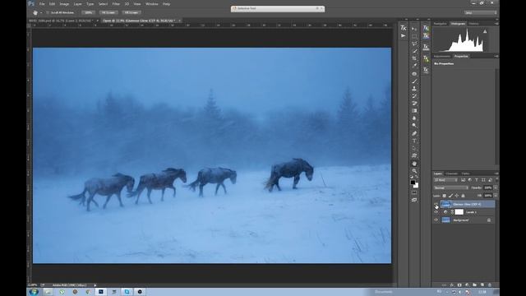
Task: Open Properties panel menu
Action: 496,57
